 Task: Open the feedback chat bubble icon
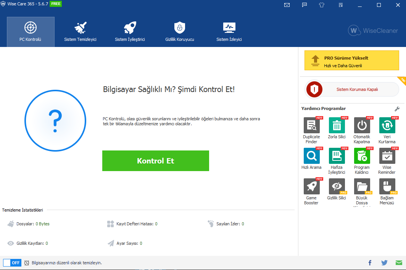(304, 5)
